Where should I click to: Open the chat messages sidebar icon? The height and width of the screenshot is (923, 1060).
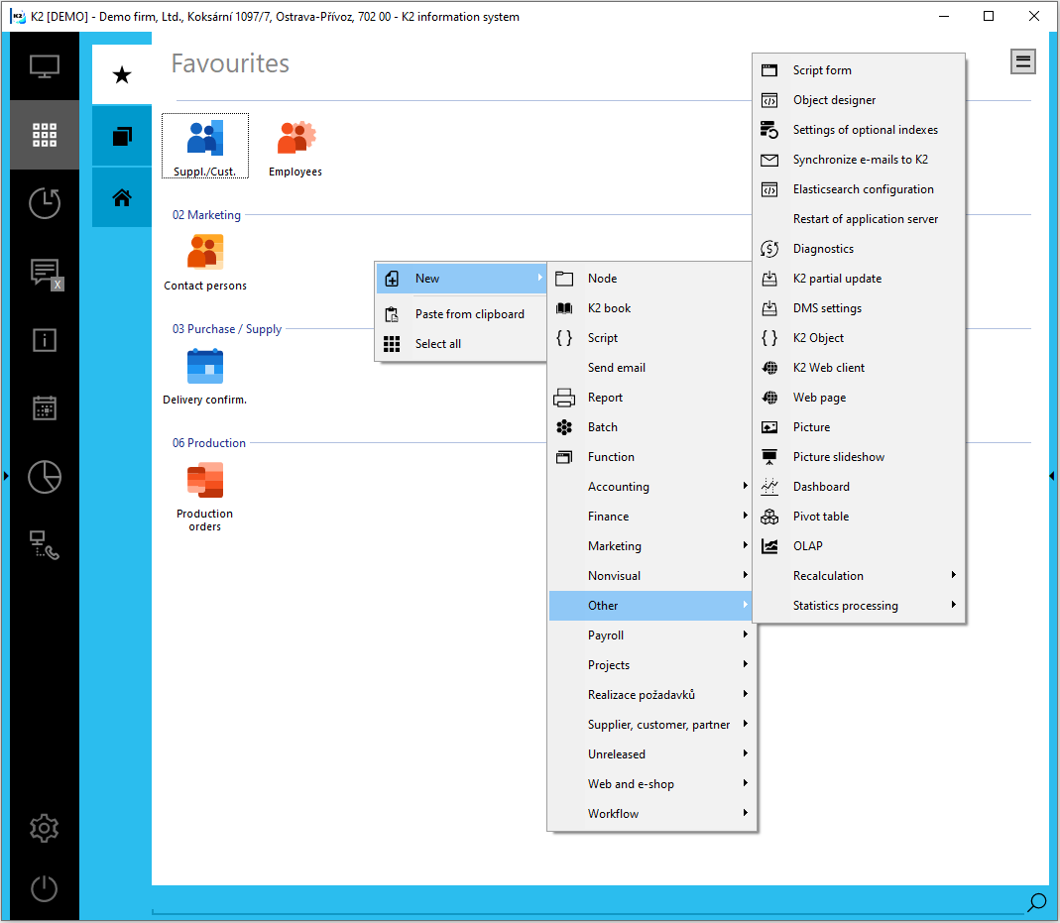(45, 273)
